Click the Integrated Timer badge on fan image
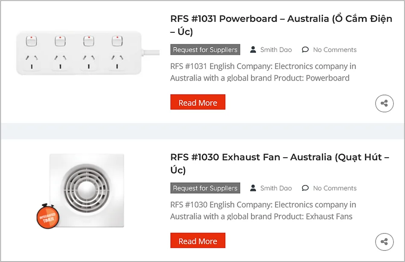The image size is (405, 262). tap(48, 216)
